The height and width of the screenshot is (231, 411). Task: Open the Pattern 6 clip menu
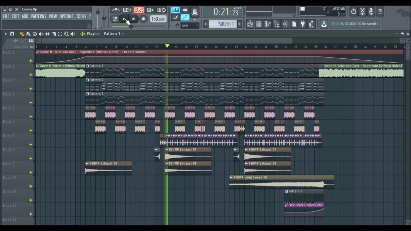pyautogui.click(x=286, y=192)
